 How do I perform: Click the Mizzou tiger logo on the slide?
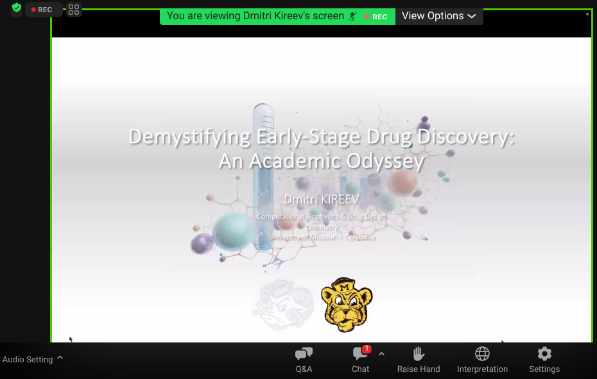pyautogui.click(x=347, y=304)
